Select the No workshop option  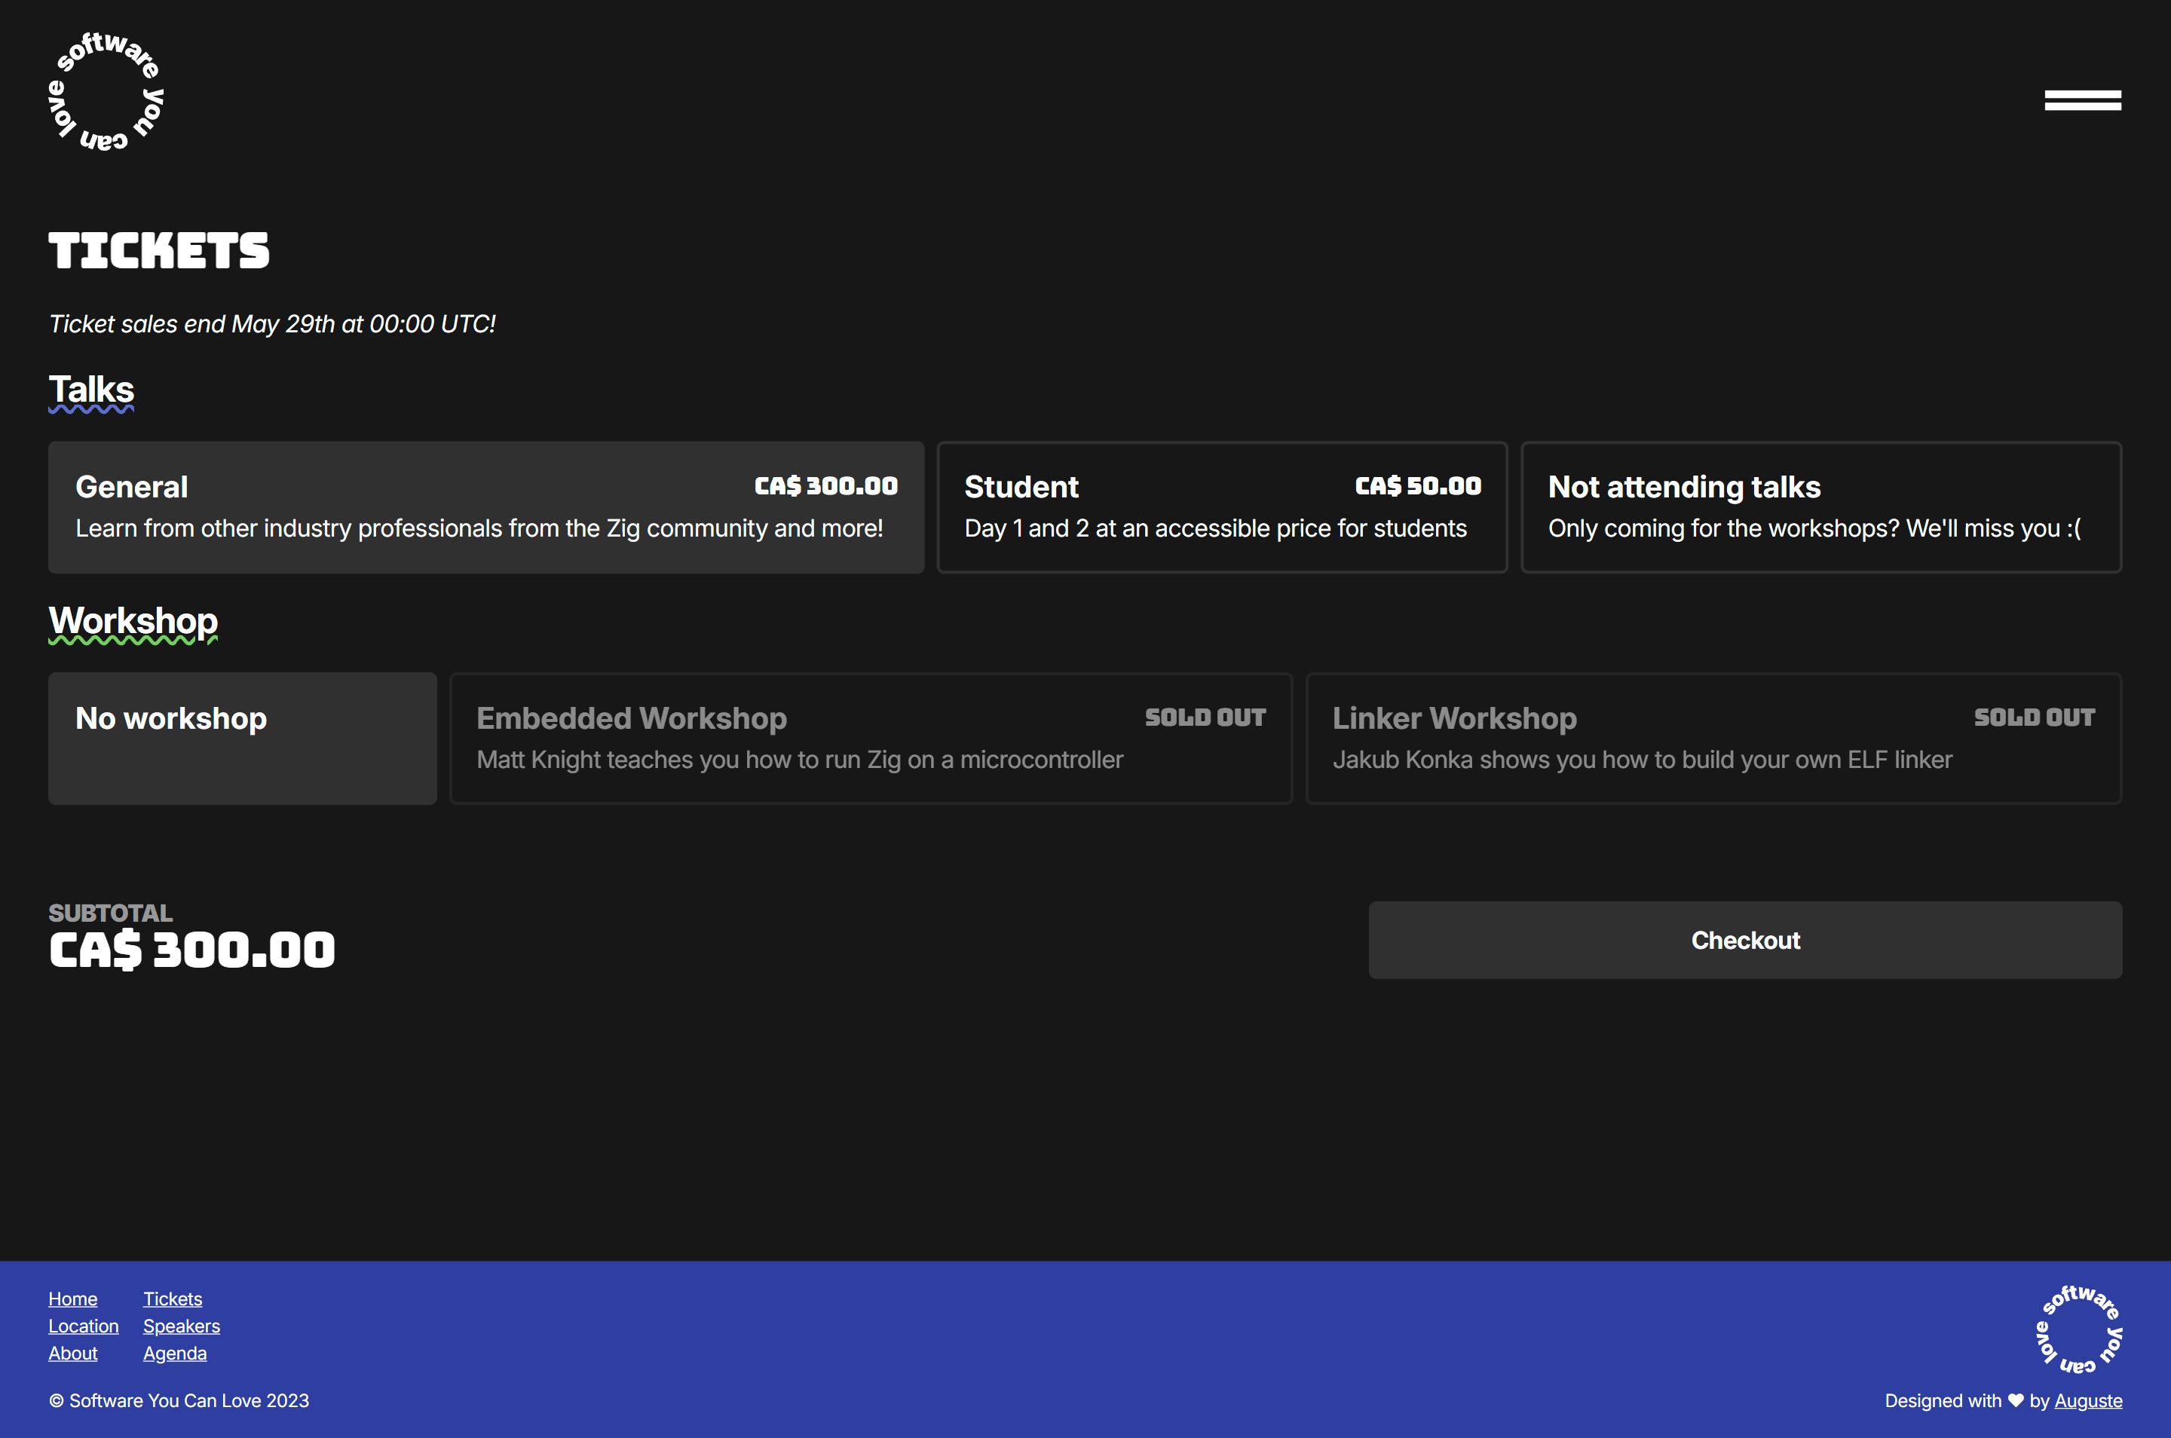point(242,739)
